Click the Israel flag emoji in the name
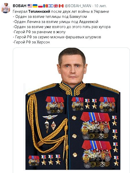Screen dimensions: 130x173 click(51, 6)
